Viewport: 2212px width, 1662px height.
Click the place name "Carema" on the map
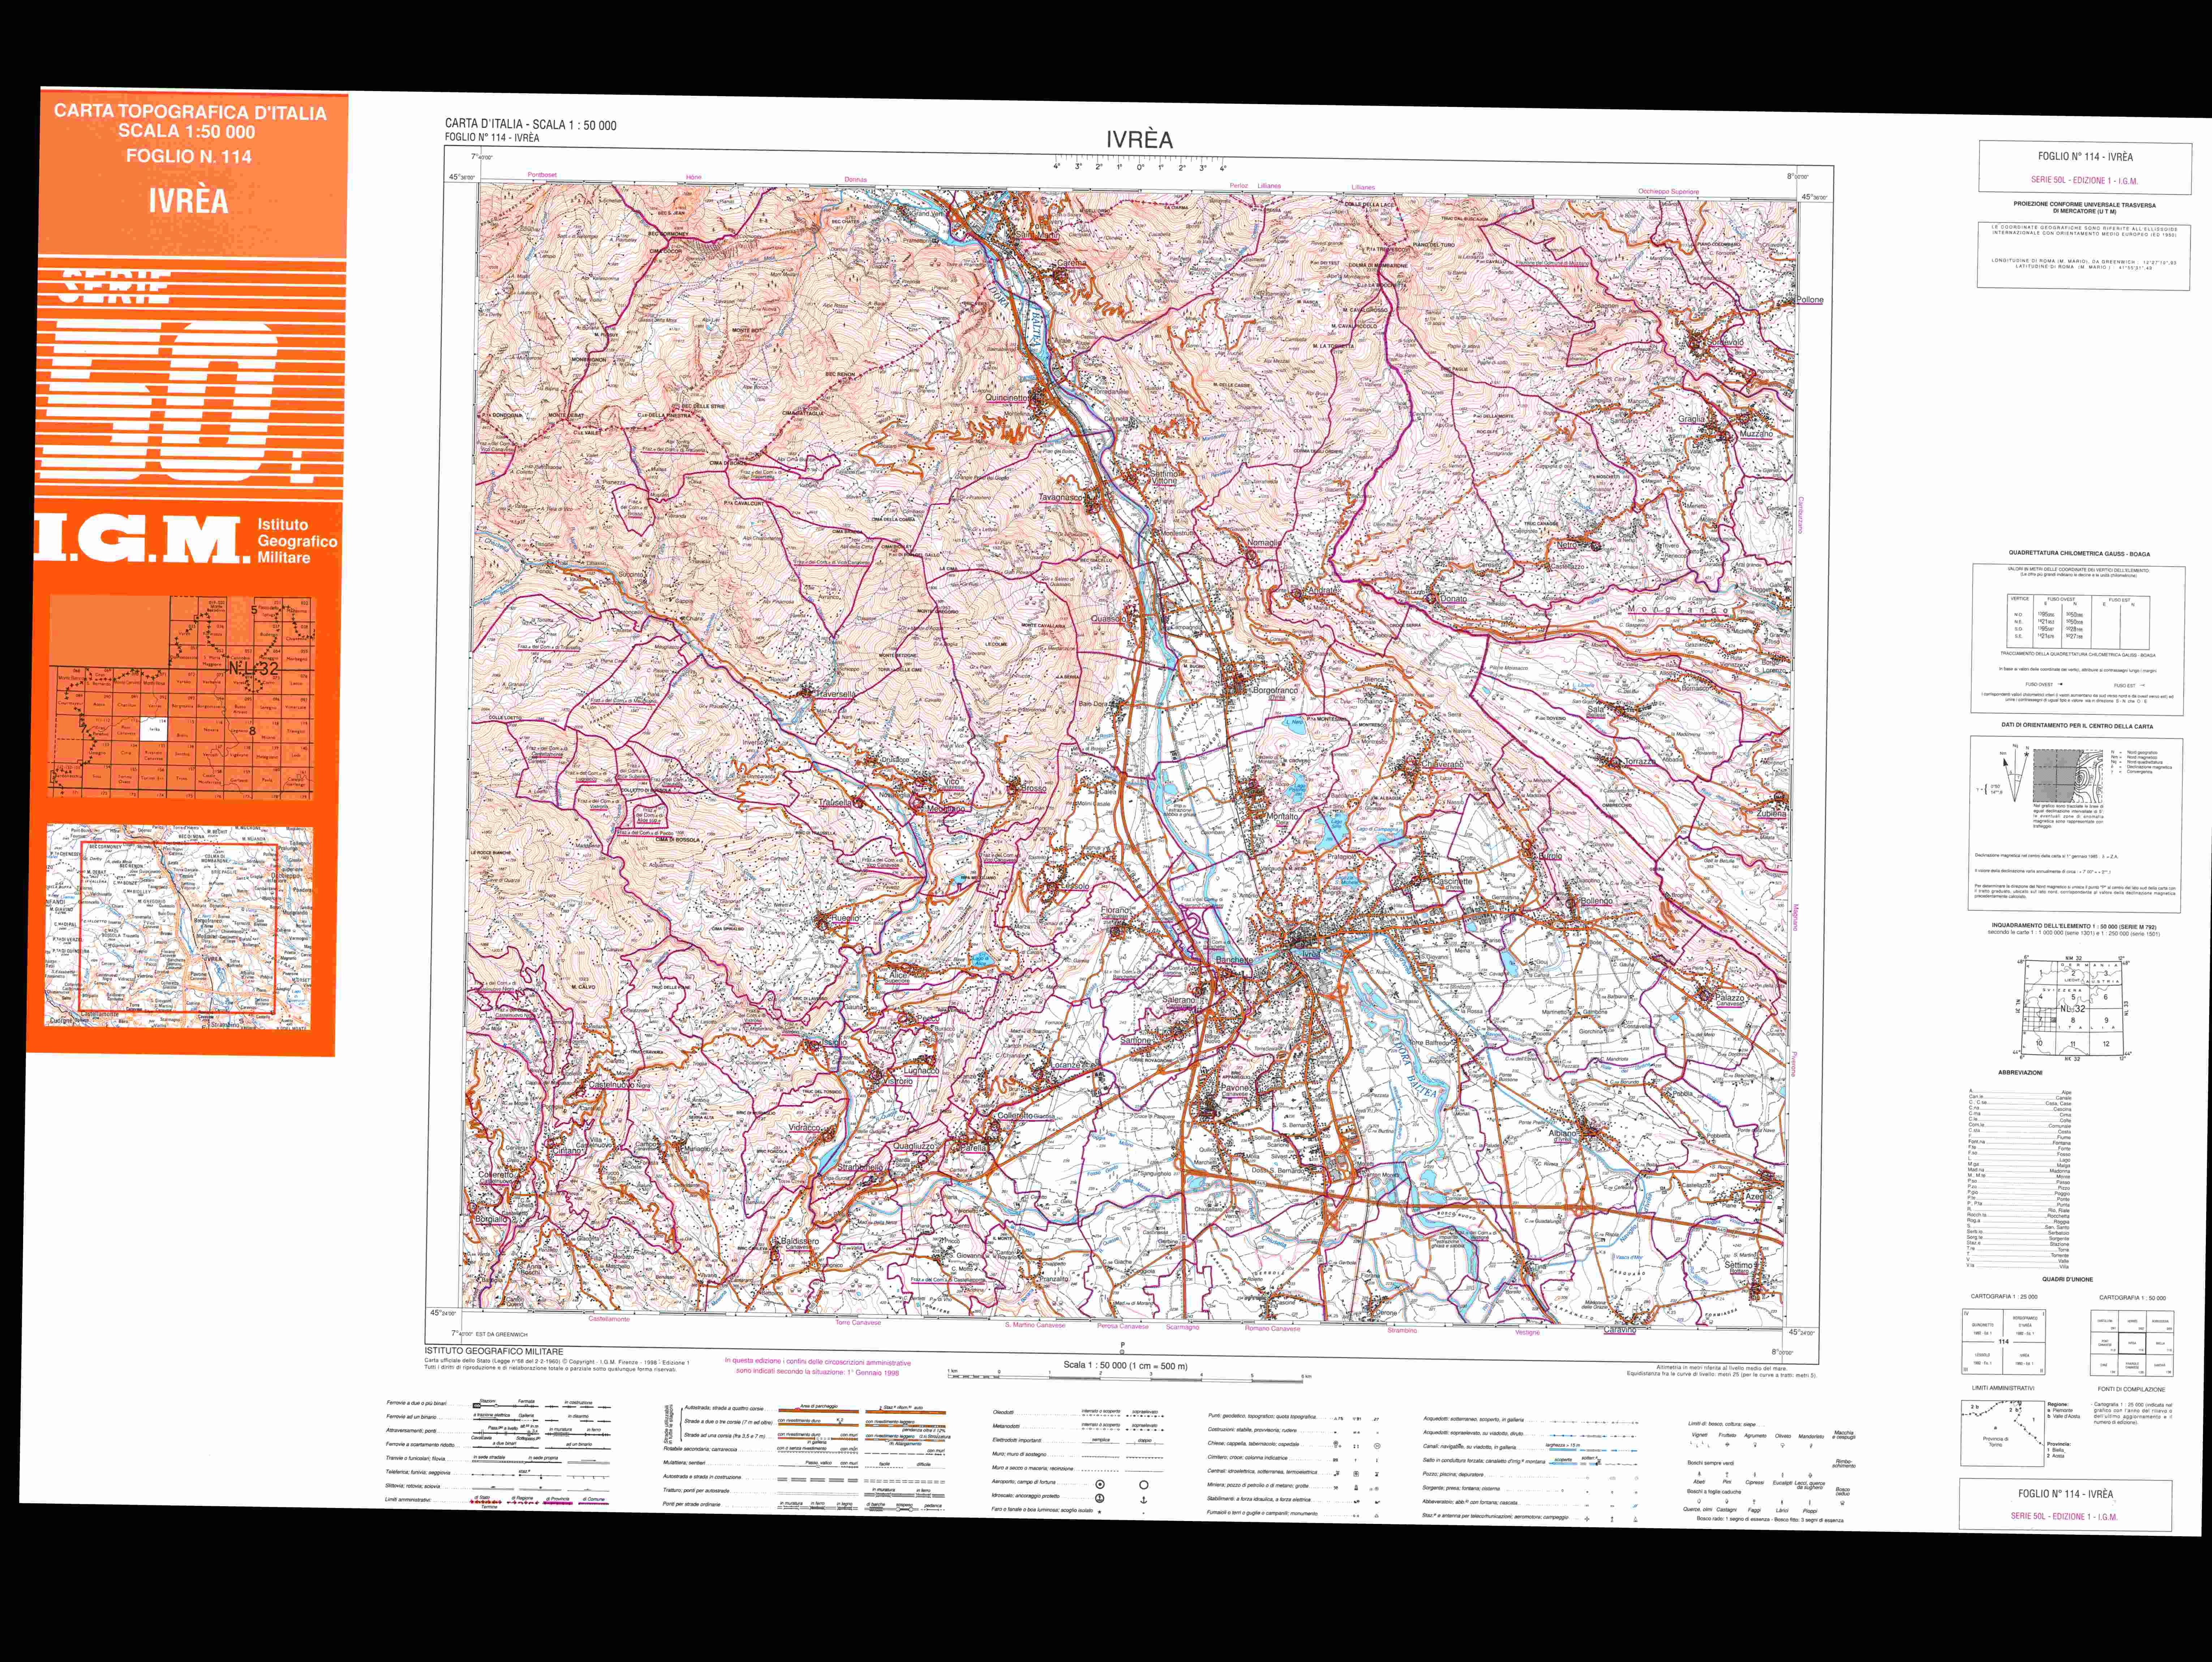click(x=1071, y=263)
